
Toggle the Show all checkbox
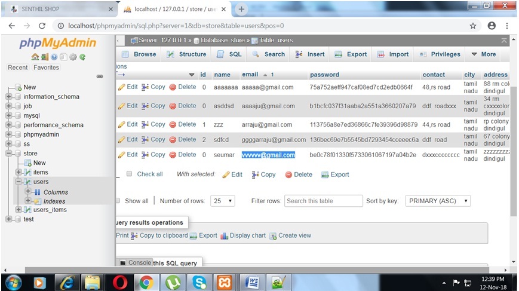coord(118,201)
